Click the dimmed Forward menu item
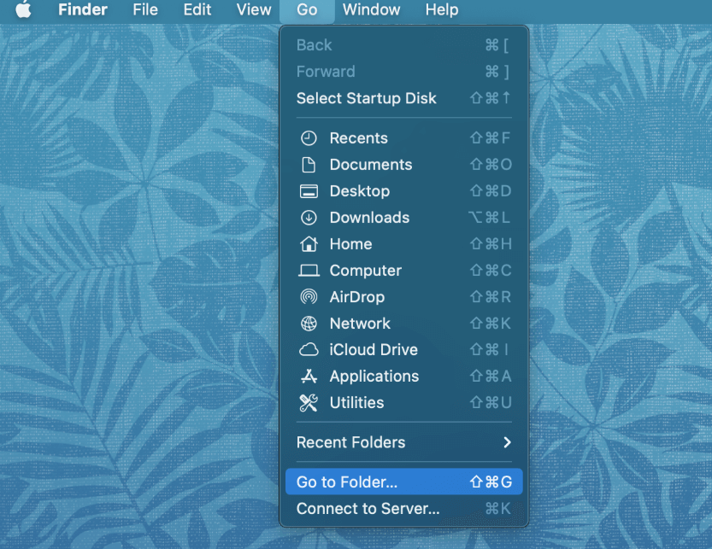Screen dimensions: 712x549 [x=404, y=72]
